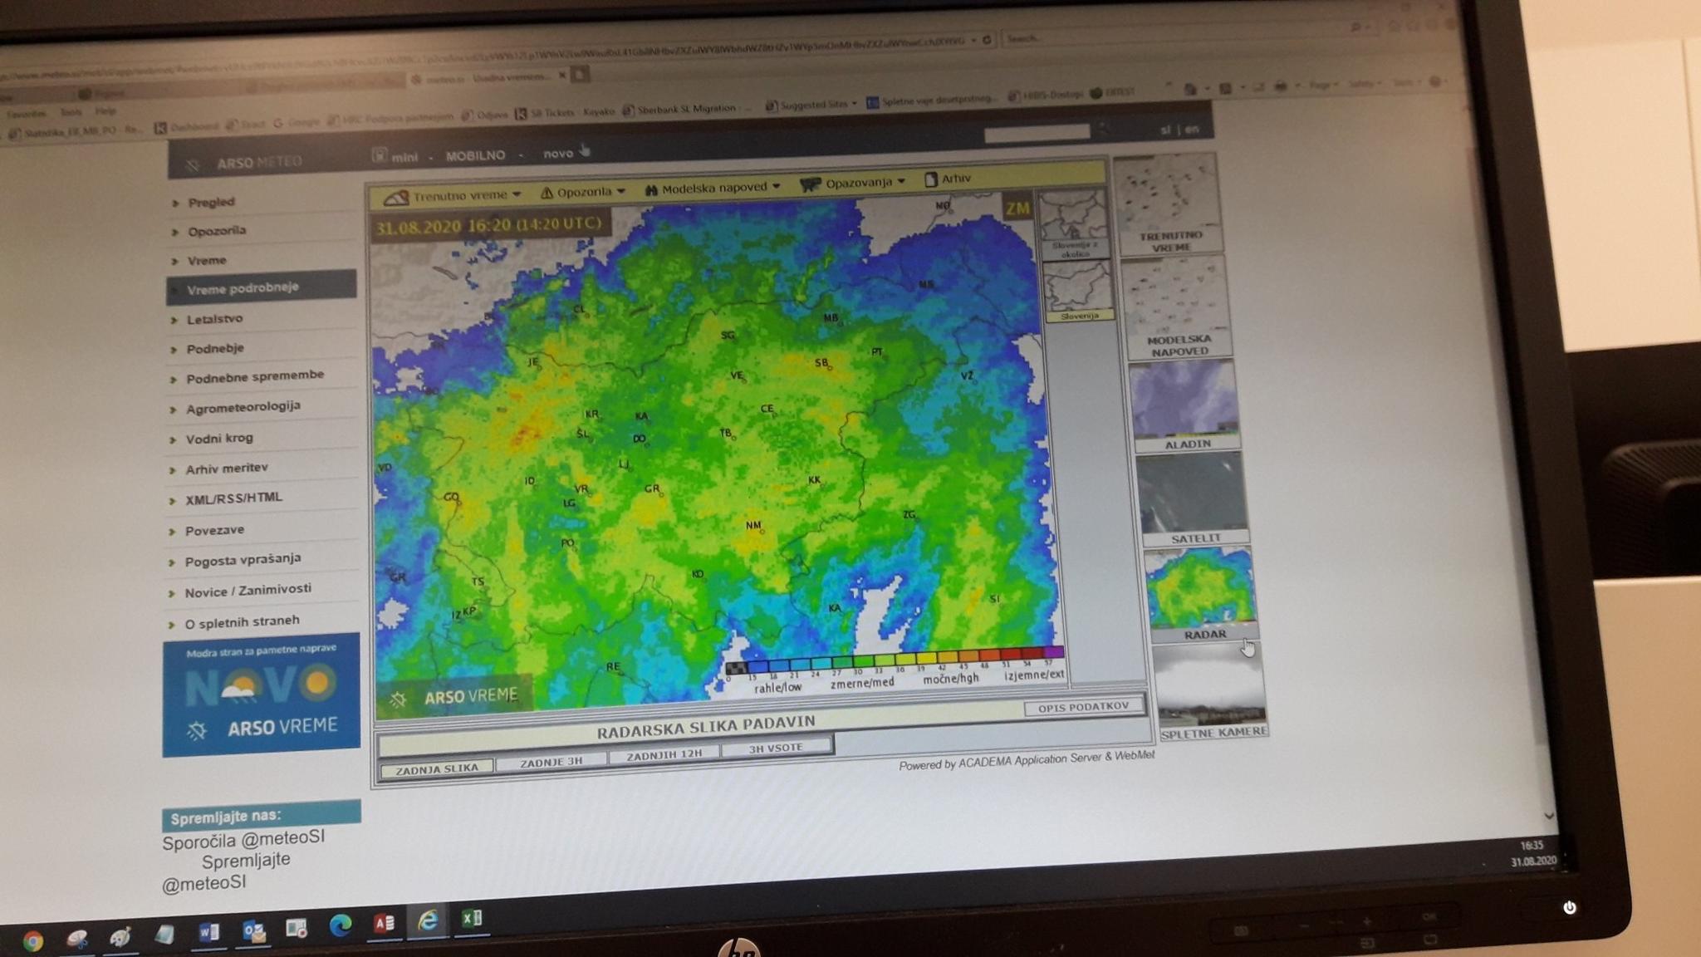
Task: Click the NOVO ARSO VREME banner
Action: [262, 694]
